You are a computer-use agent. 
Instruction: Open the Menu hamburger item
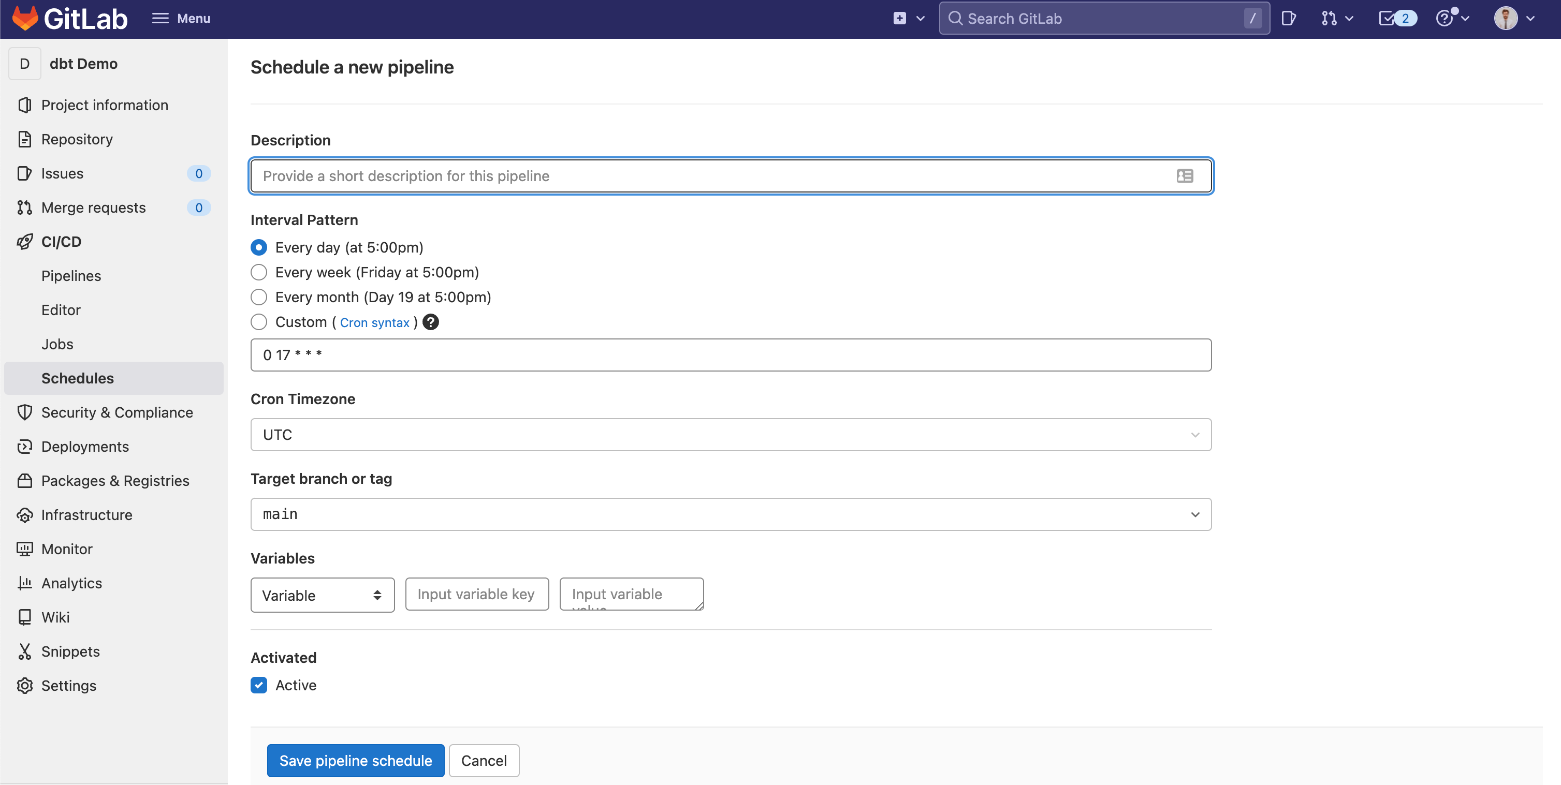coord(181,19)
